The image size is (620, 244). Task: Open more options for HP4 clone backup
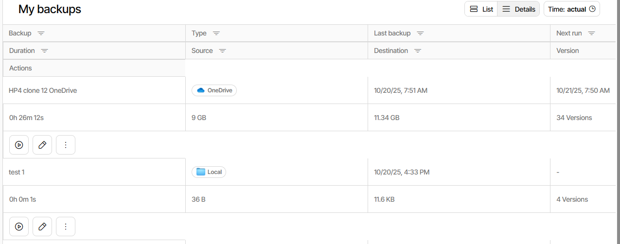(x=66, y=145)
